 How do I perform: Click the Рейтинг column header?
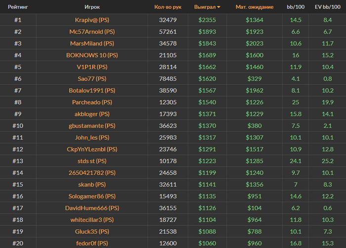pos(17,7)
